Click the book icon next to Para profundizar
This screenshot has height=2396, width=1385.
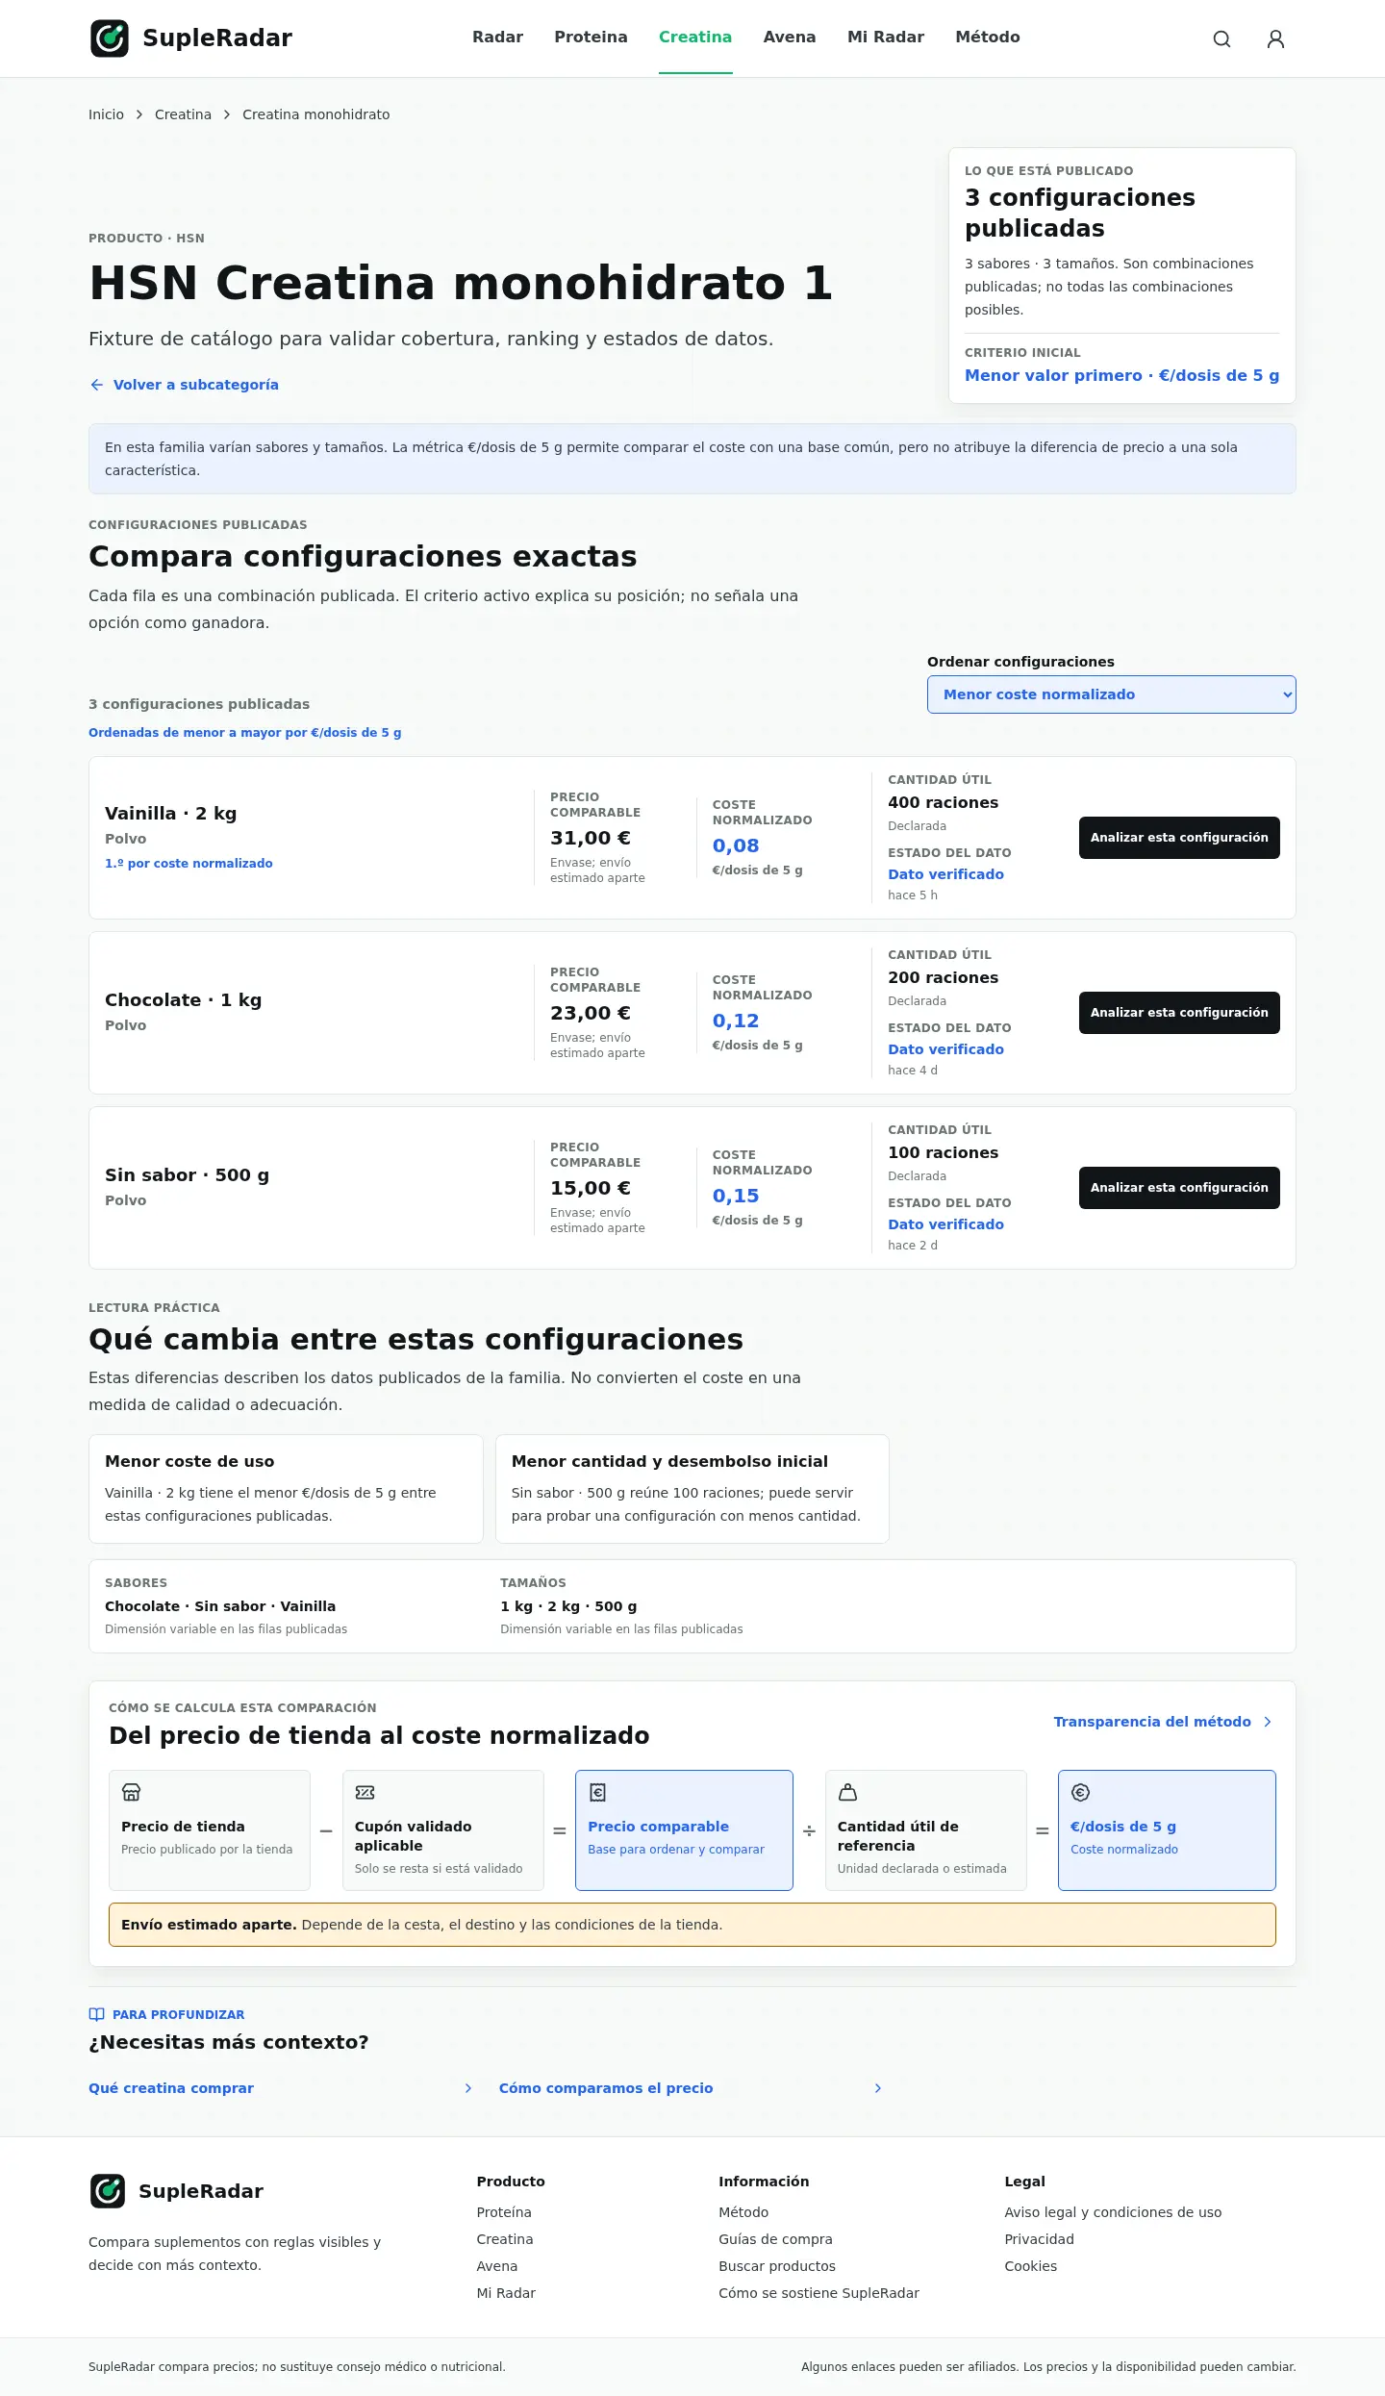pyautogui.click(x=96, y=2014)
